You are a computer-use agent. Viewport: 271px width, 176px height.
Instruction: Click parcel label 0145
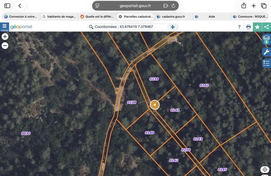pos(222,169)
